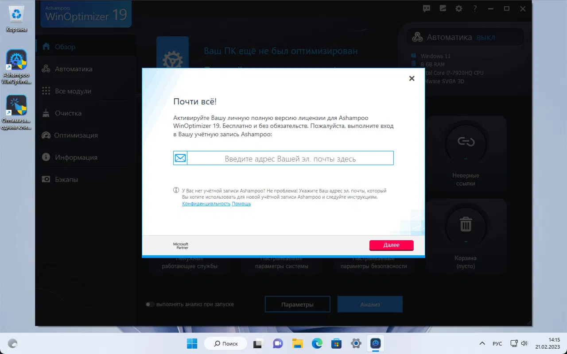The width and height of the screenshot is (567, 354).
Task: Open the help question mark icon
Action: point(475,8)
